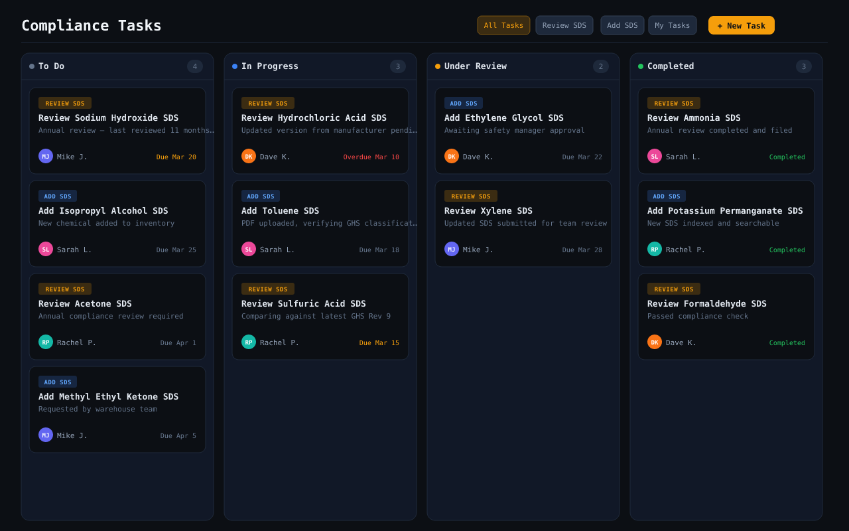Create a task with New Task button
This screenshot has height=531, width=849.
[741, 25]
